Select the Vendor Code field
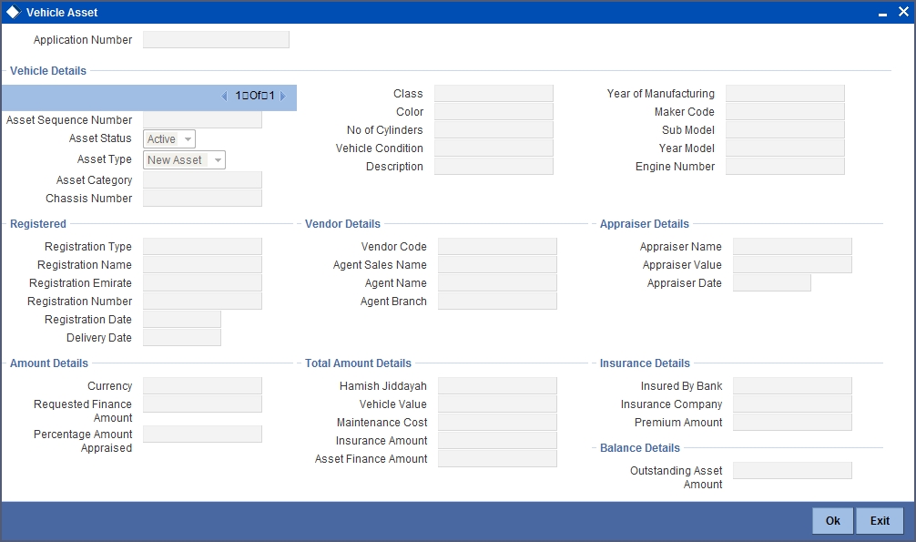This screenshot has height=542, width=916. (497, 247)
